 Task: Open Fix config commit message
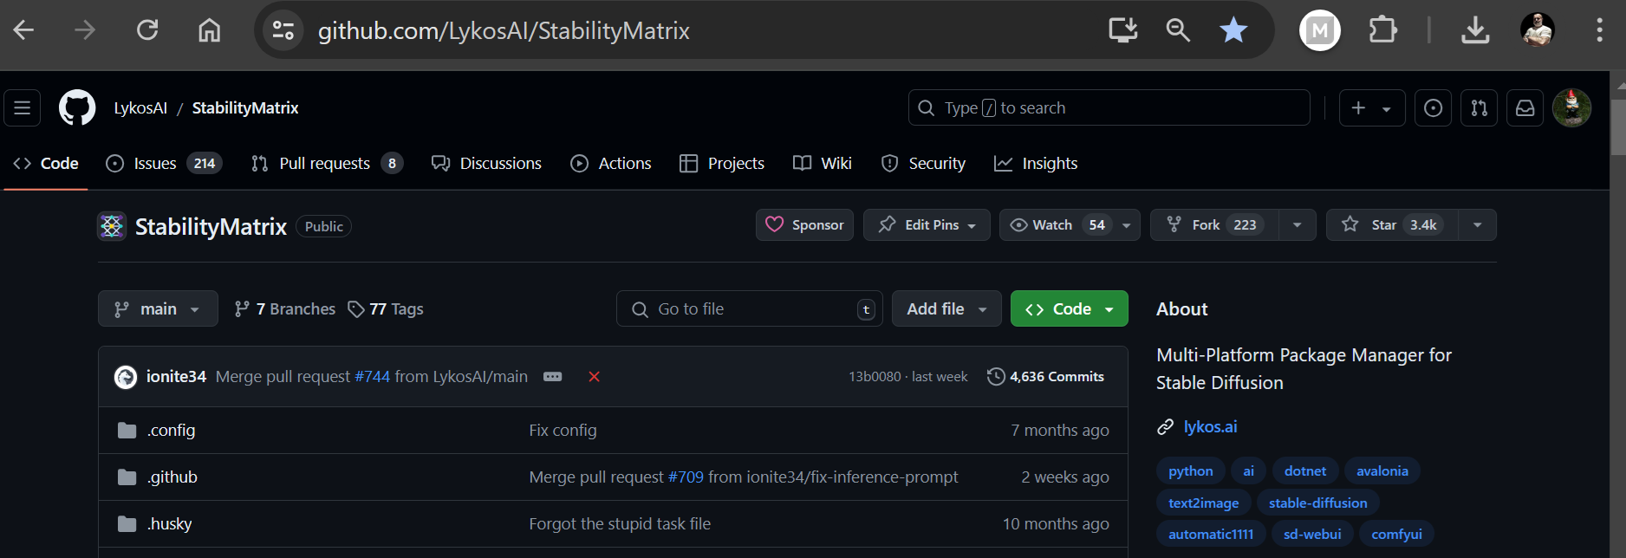(563, 431)
